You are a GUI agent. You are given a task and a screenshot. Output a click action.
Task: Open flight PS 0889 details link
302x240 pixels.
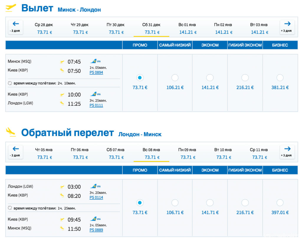[x=96, y=230]
